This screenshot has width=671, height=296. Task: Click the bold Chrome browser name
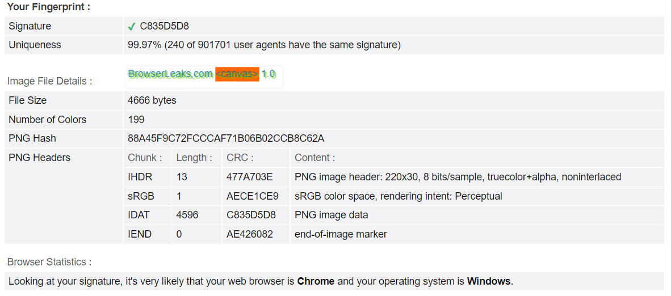[x=316, y=281]
